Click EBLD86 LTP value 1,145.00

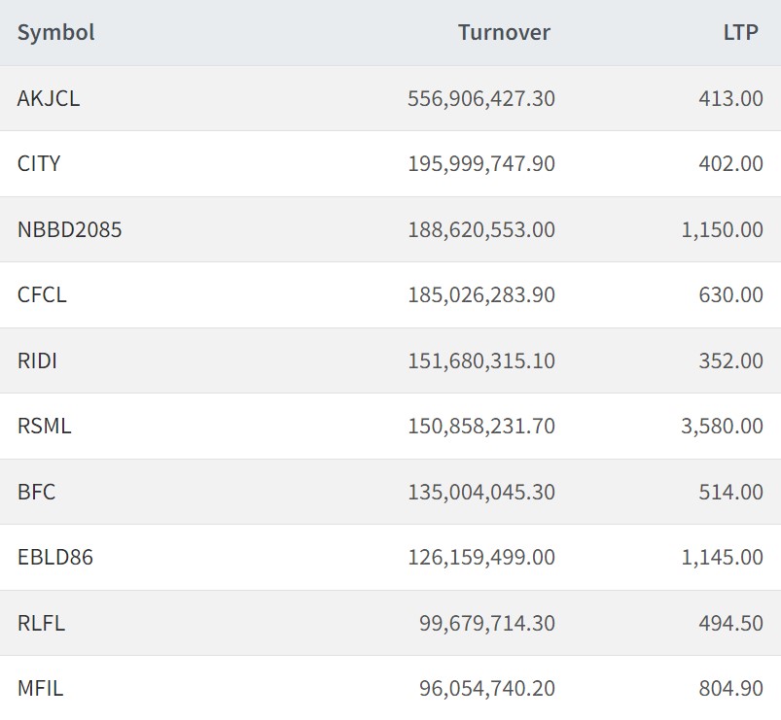tap(723, 557)
